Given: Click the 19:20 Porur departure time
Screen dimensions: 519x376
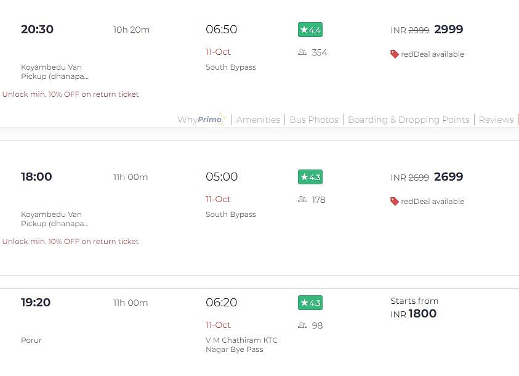Looking at the screenshot, I should 36,303.
